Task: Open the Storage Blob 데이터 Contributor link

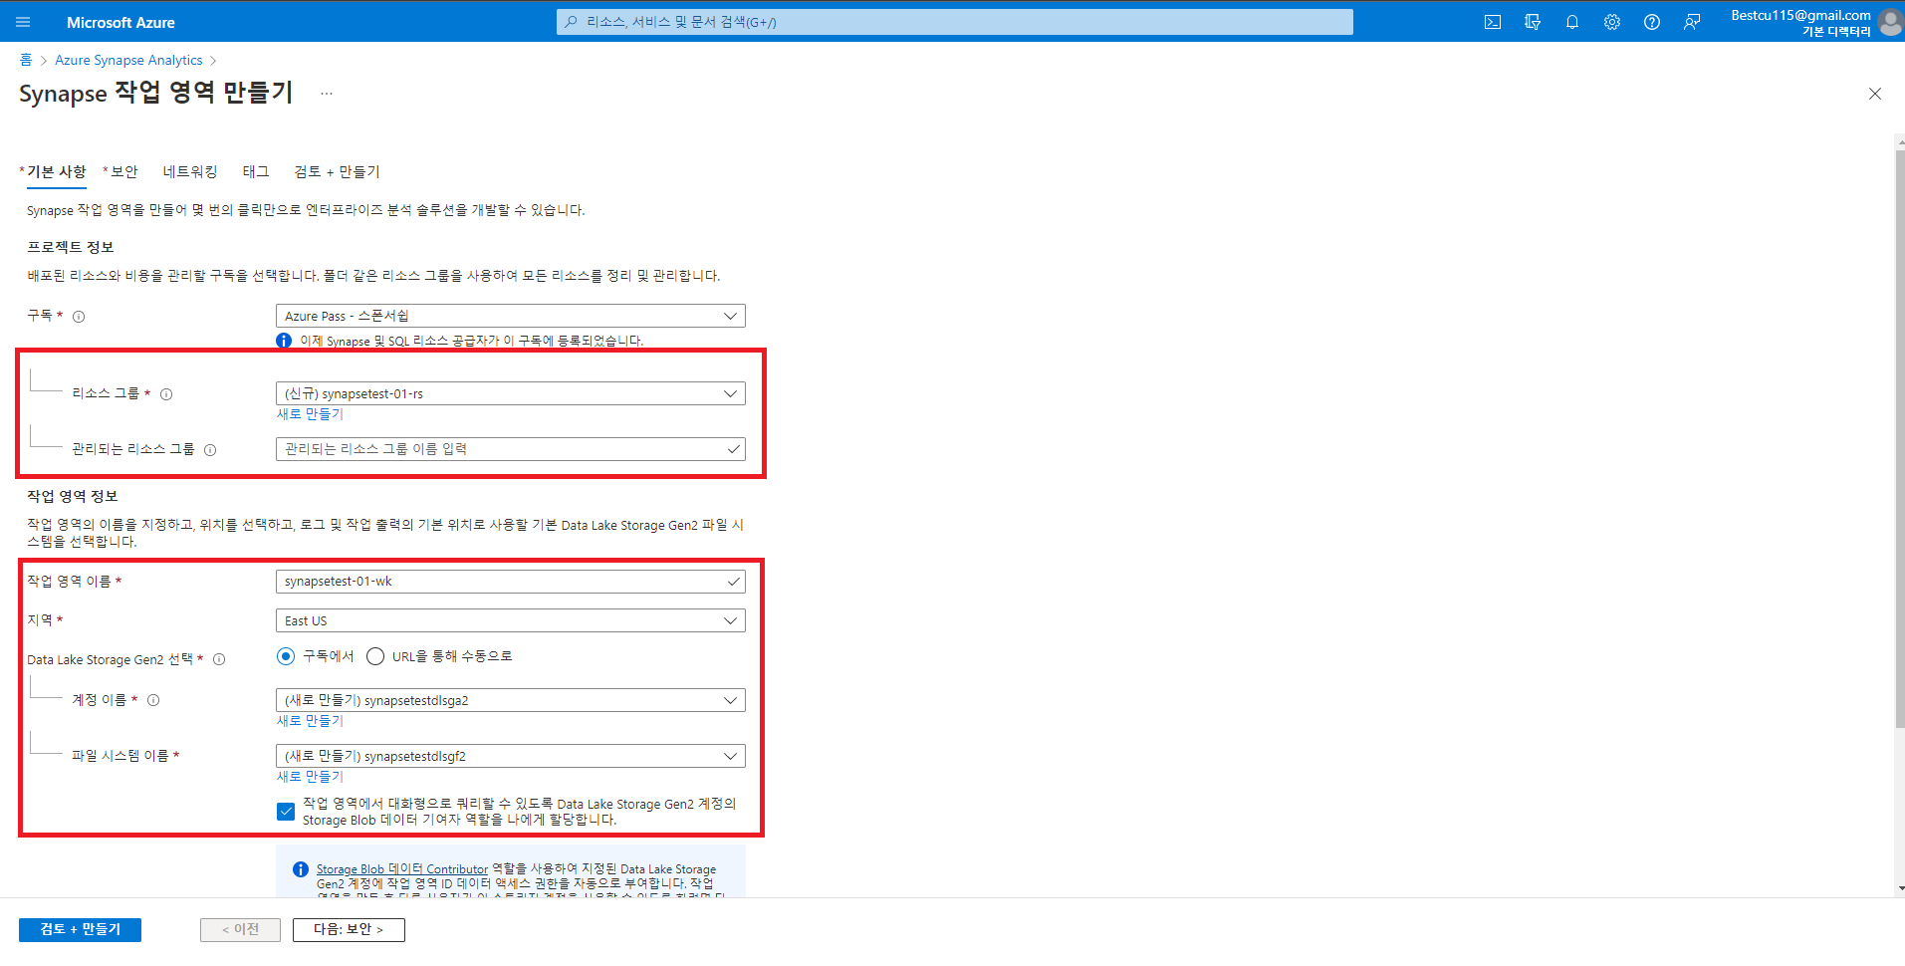Action: tap(402, 869)
